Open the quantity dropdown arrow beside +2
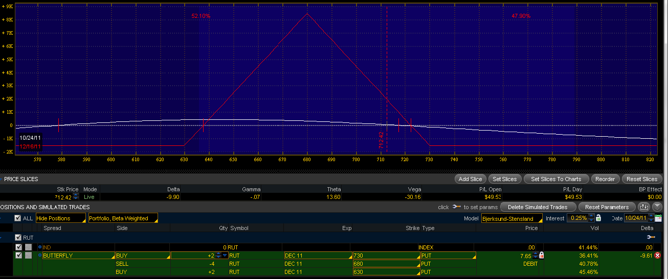The image size is (668, 279). [x=225, y=255]
